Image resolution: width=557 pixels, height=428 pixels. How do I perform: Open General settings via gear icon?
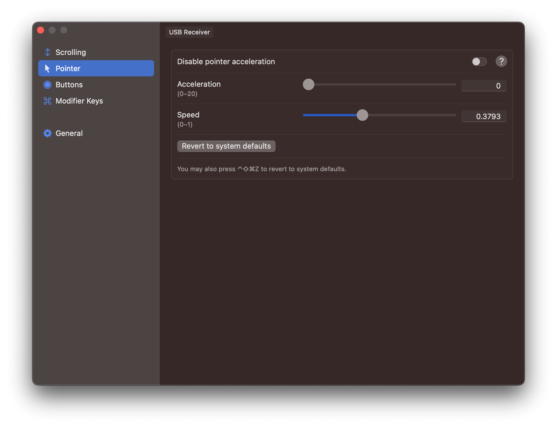(x=47, y=133)
